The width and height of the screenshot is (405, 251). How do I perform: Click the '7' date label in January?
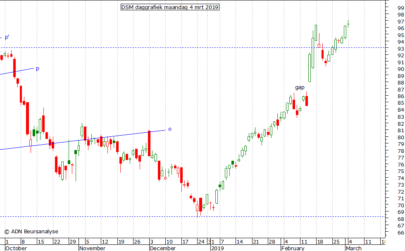(x=222, y=242)
